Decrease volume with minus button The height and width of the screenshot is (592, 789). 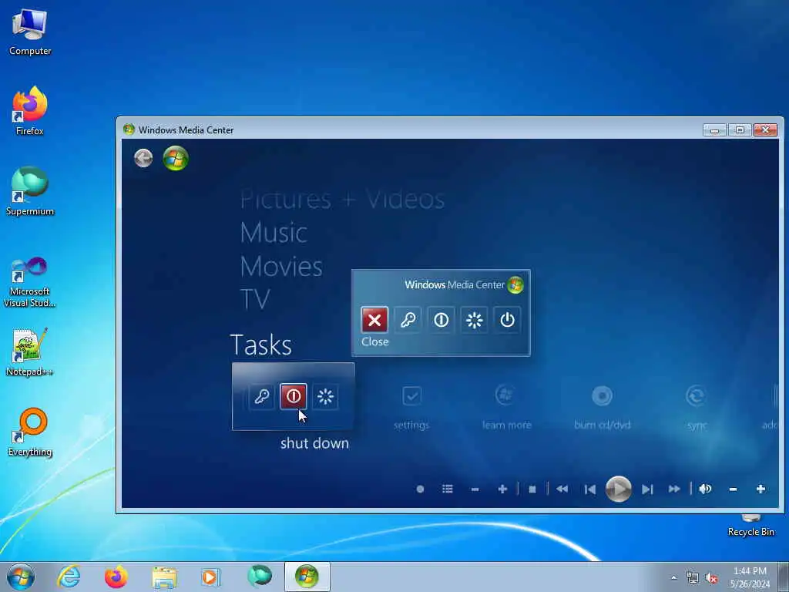click(734, 489)
